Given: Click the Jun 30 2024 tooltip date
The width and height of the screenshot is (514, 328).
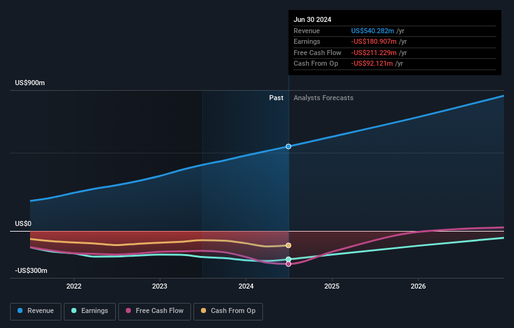Looking at the screenshot, I should (x=312, y=19).
